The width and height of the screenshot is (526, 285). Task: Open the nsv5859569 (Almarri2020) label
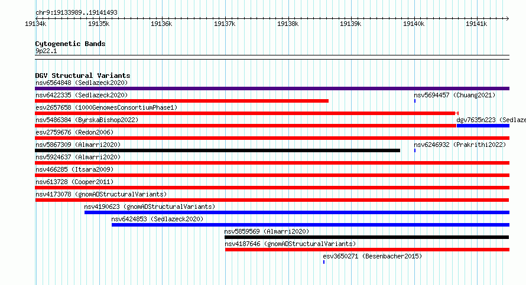click(x=267, y=231)
